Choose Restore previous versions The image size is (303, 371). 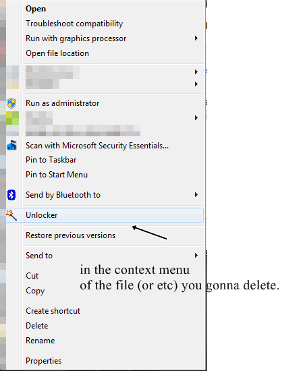coord(71,235)
